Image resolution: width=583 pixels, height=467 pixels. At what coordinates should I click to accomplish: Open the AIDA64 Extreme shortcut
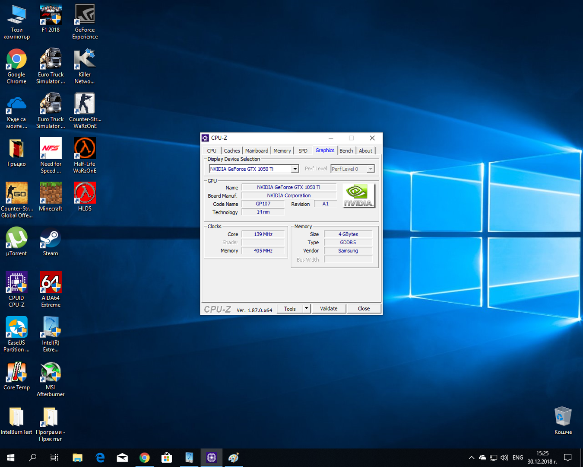click(x=51, y=290)
